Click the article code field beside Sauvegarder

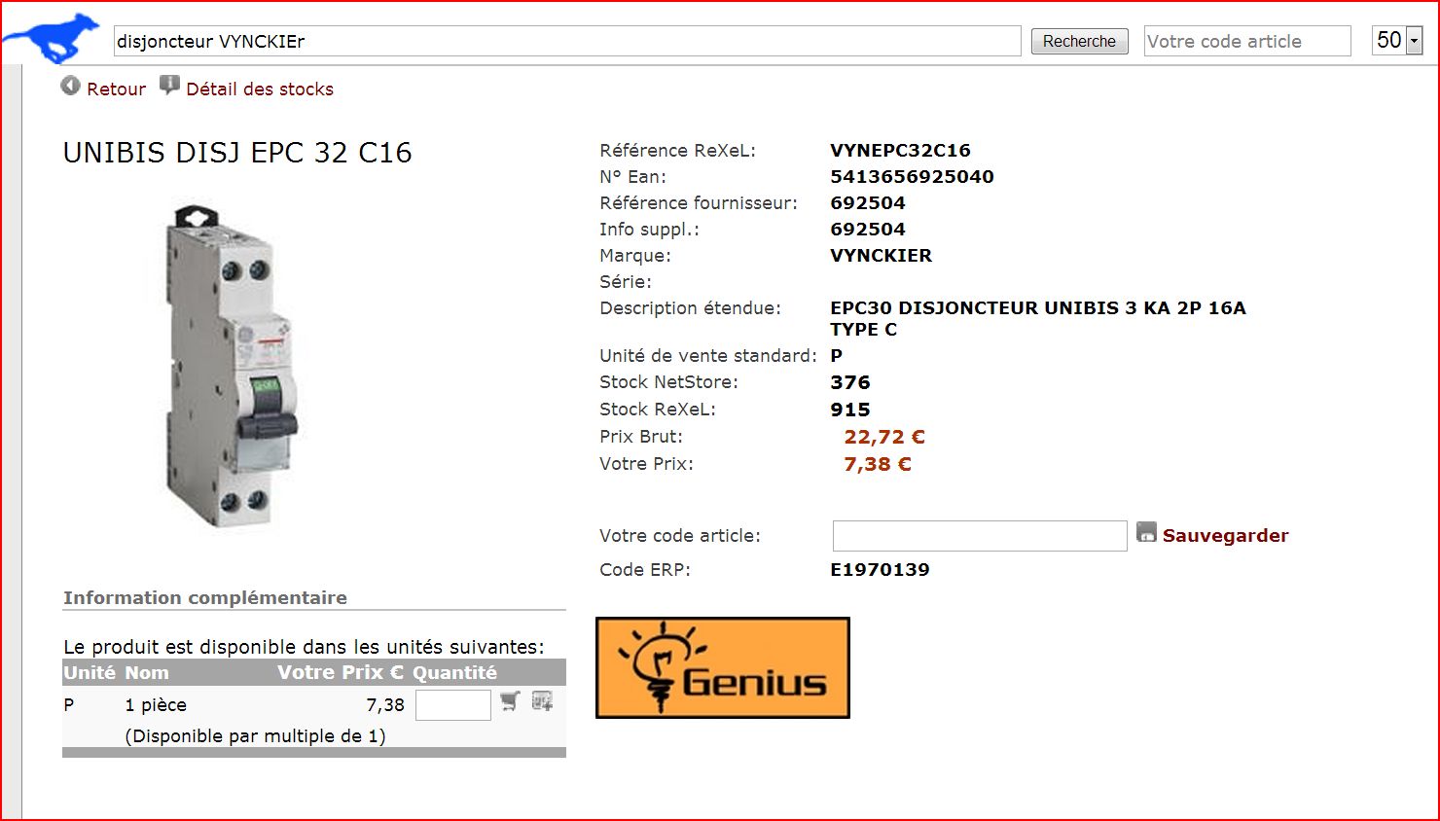click(979, 536)
